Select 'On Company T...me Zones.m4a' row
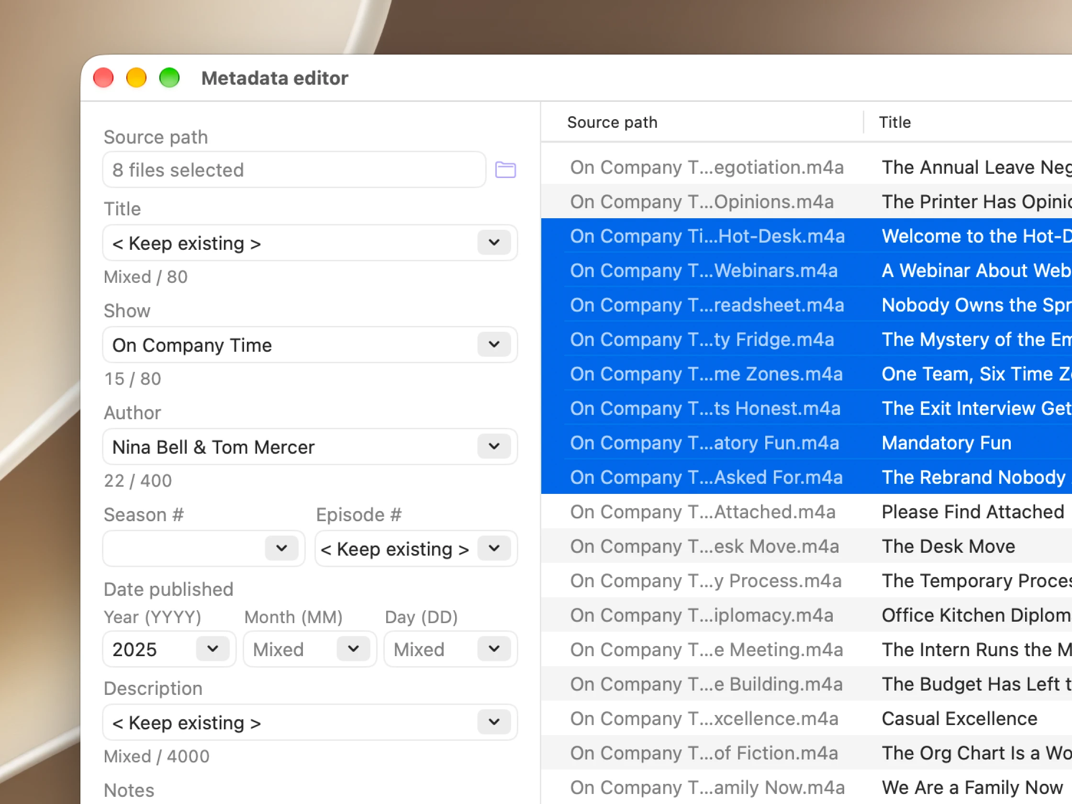This screenshot has height=804, width=1072. [x=806, y=374]
